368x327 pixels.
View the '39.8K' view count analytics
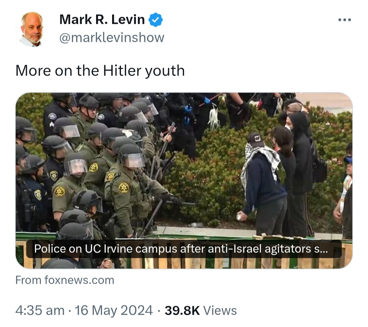click(x=182, y=311)
